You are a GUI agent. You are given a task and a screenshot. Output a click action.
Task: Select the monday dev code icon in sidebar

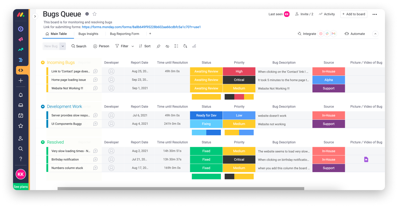21,70
